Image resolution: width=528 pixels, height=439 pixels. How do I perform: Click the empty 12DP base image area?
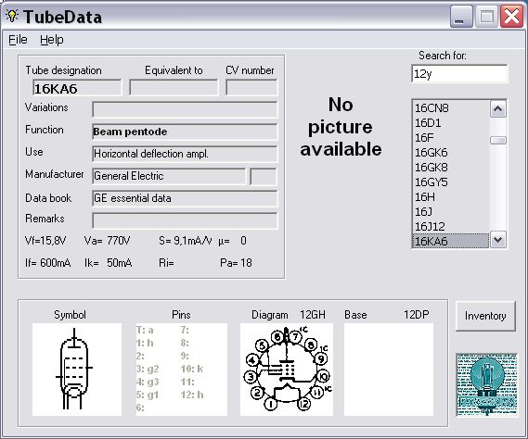[x=389, y=370]
